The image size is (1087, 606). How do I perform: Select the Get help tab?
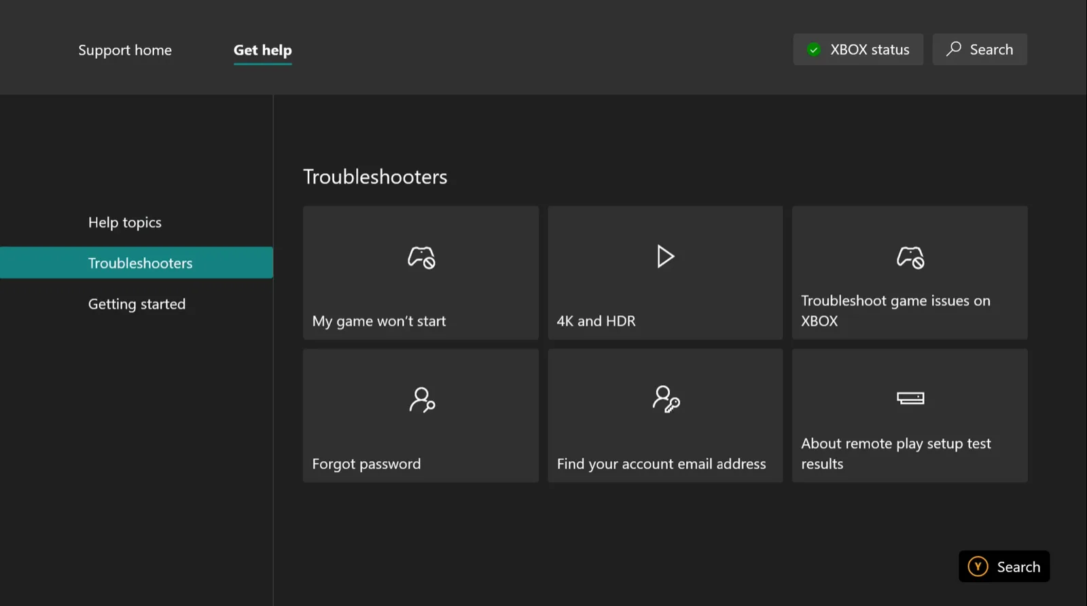click(x=263, y=50)
